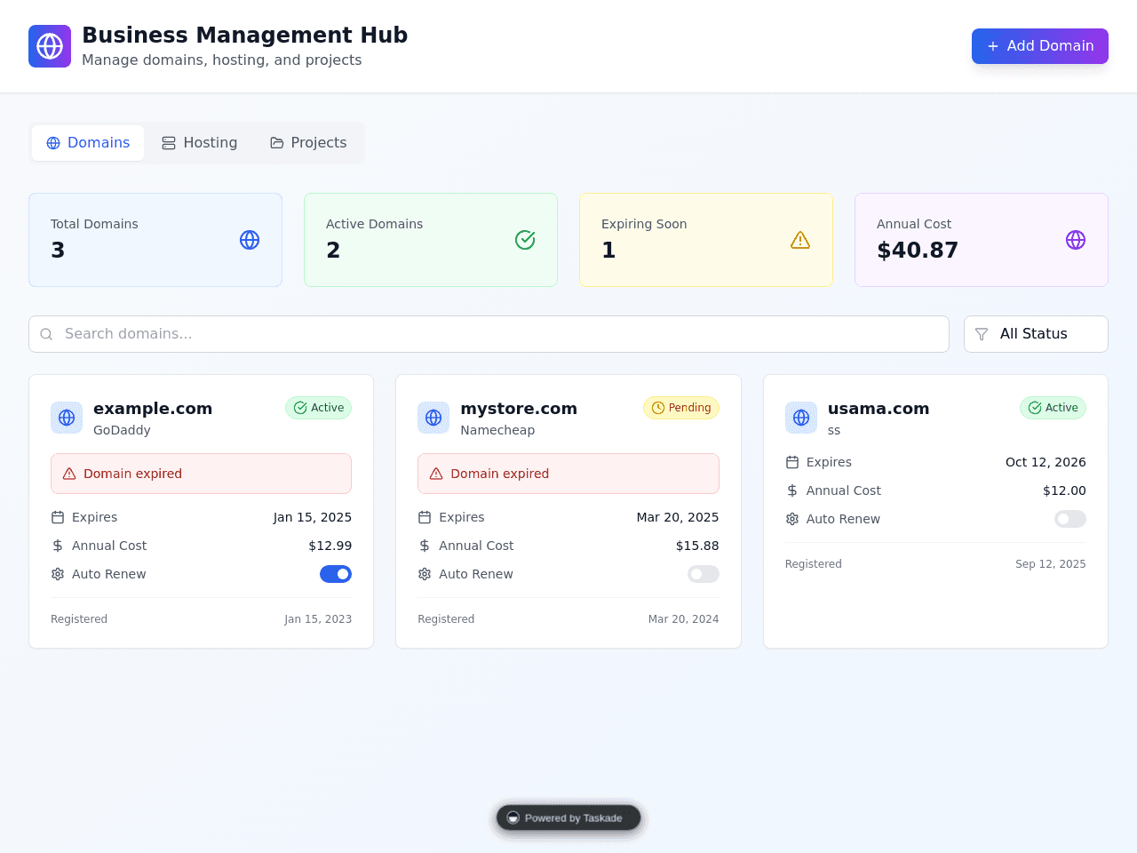The image size is (1137, 853).
Task: Enable Auto Renew for usama.com
Action: click(1070, 519)
